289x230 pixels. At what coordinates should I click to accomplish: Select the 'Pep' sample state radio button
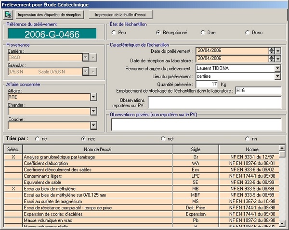[x=114, y=33]
